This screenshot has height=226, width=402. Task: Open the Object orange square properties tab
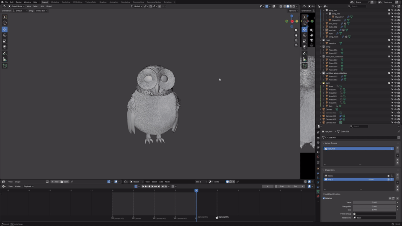pos(318,169)
